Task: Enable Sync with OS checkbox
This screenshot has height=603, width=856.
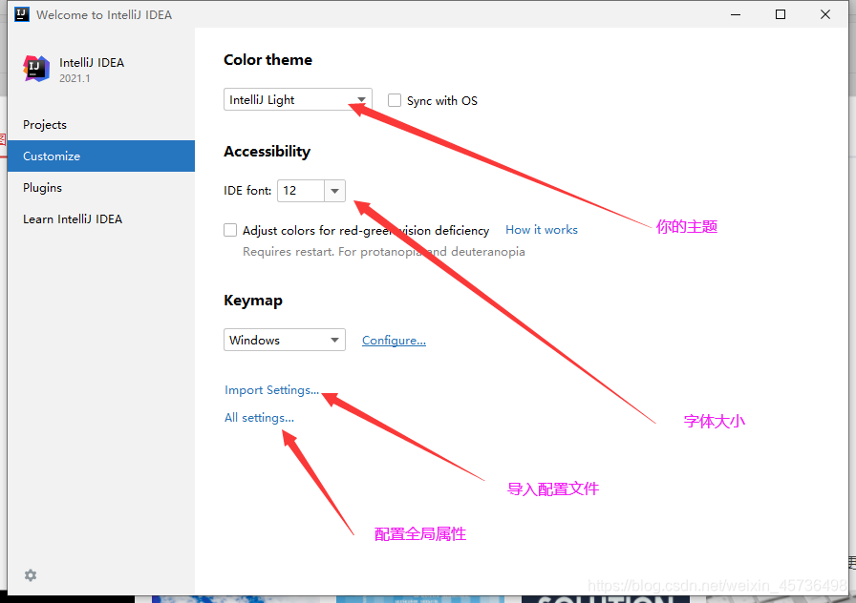Action: pyautogui.click(x=395, y=100)
